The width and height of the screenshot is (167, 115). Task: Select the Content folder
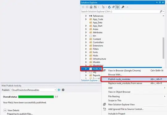(97, 39)
